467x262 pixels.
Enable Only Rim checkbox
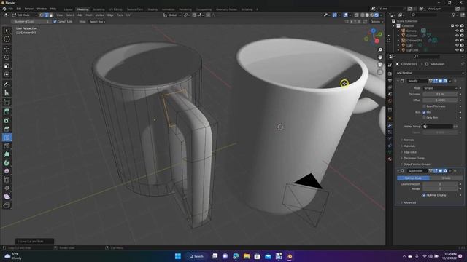424,118
